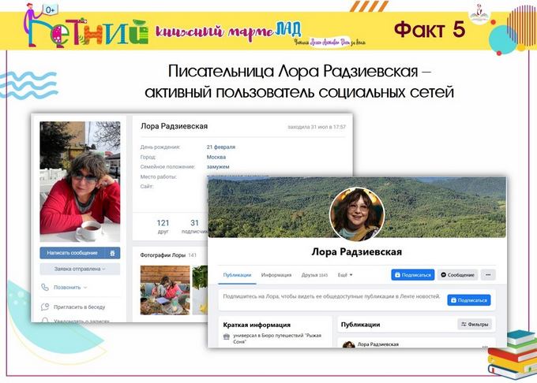Click the Написать сообщение button
Image resolution: width=537 pixels, height=383 pixels.
point(73,253)
